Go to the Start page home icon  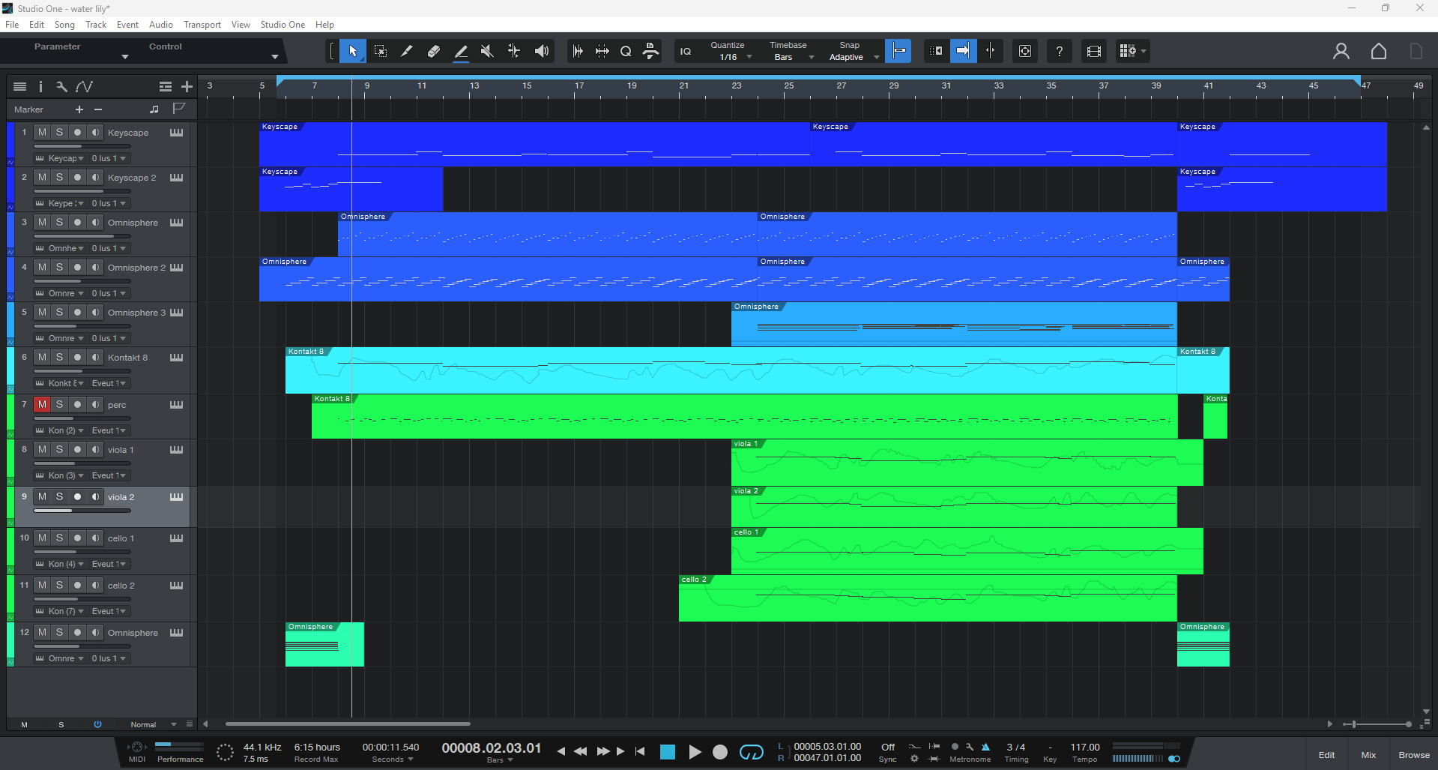(x=1379, y=51)
